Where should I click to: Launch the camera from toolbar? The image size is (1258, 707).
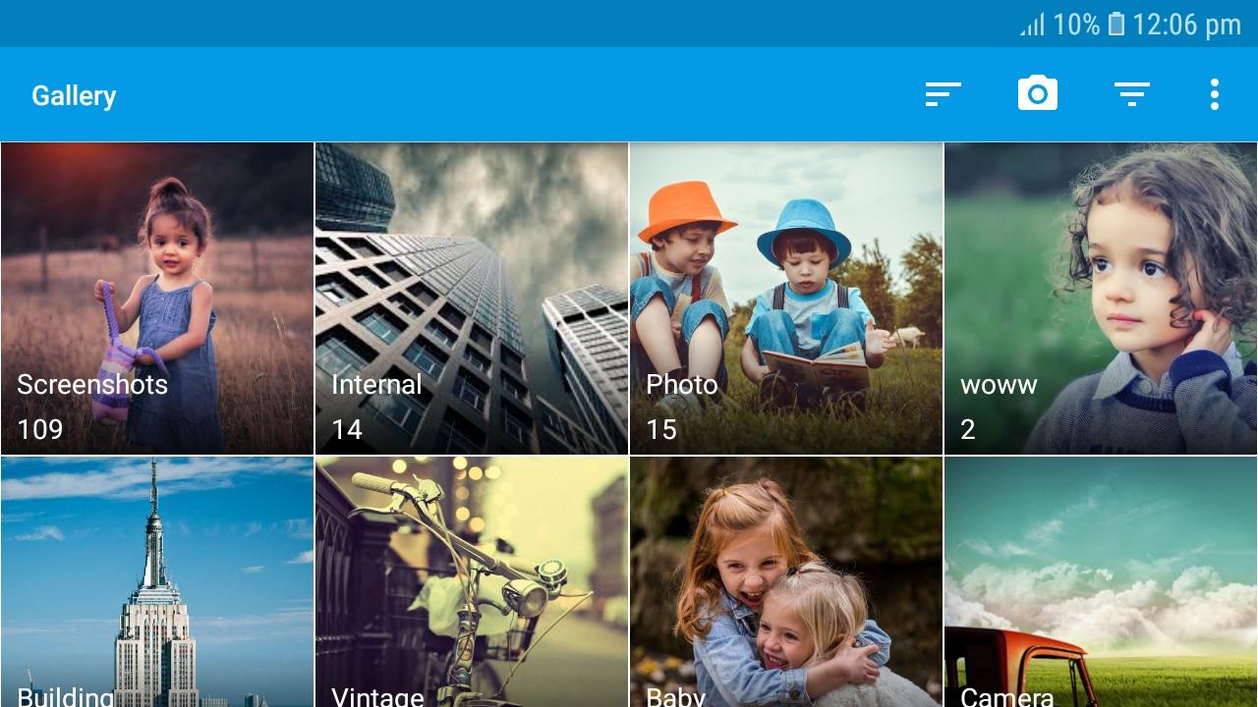pos(1037,94)
